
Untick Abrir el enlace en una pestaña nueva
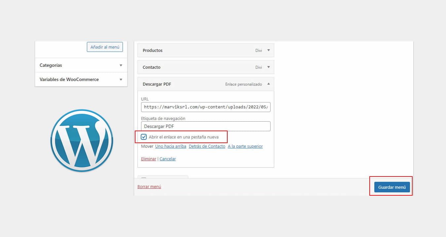pos(144,137)
